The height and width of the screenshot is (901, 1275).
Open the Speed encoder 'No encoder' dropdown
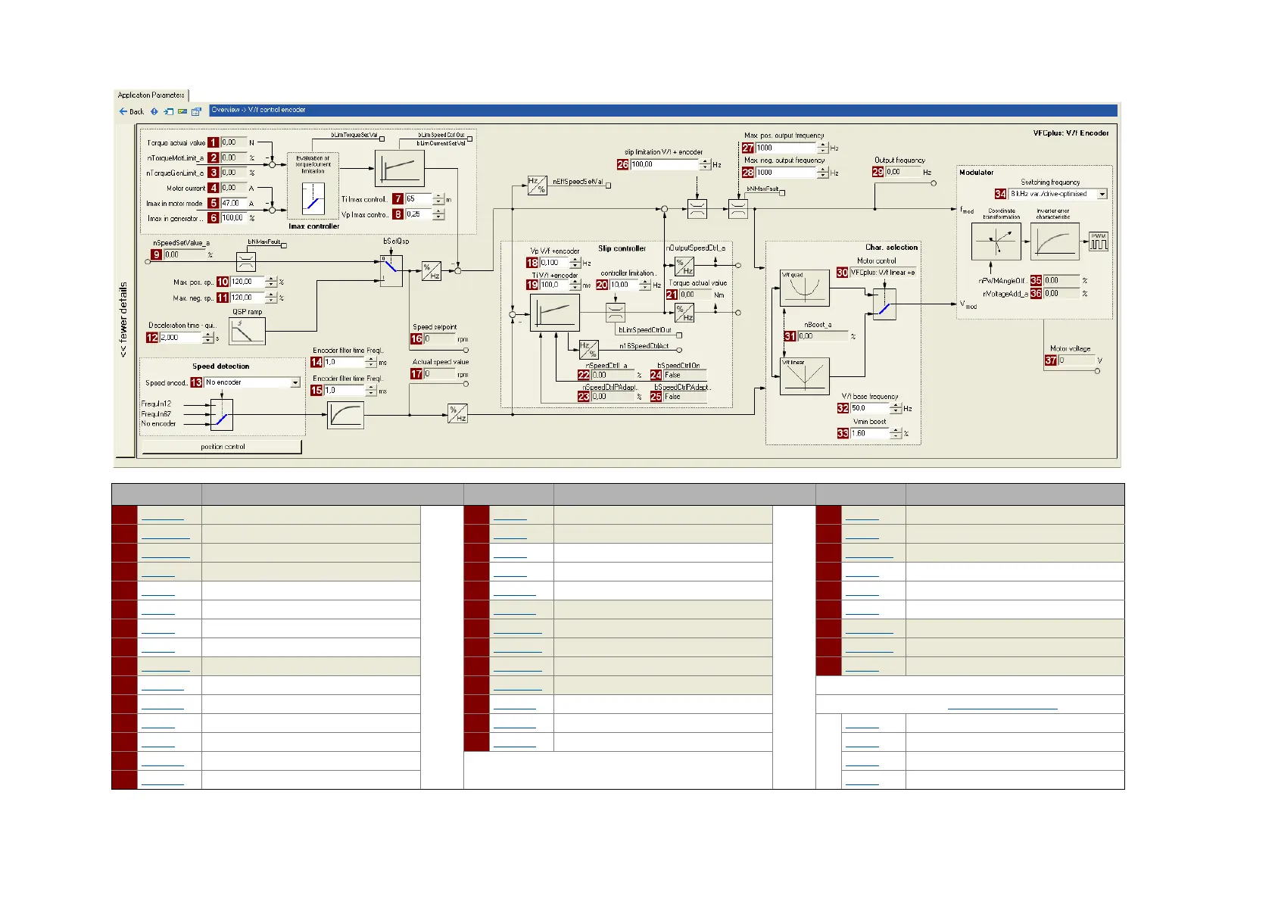(295, 383)
